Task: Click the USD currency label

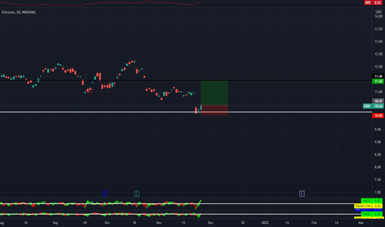Action: pos(378,12)
